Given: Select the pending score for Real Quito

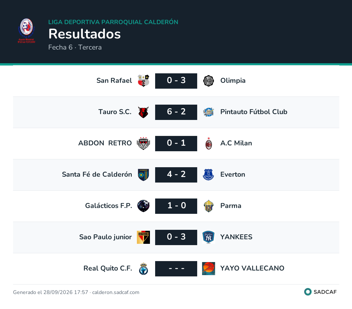Looking at the screenshot, I should (176, 269).
